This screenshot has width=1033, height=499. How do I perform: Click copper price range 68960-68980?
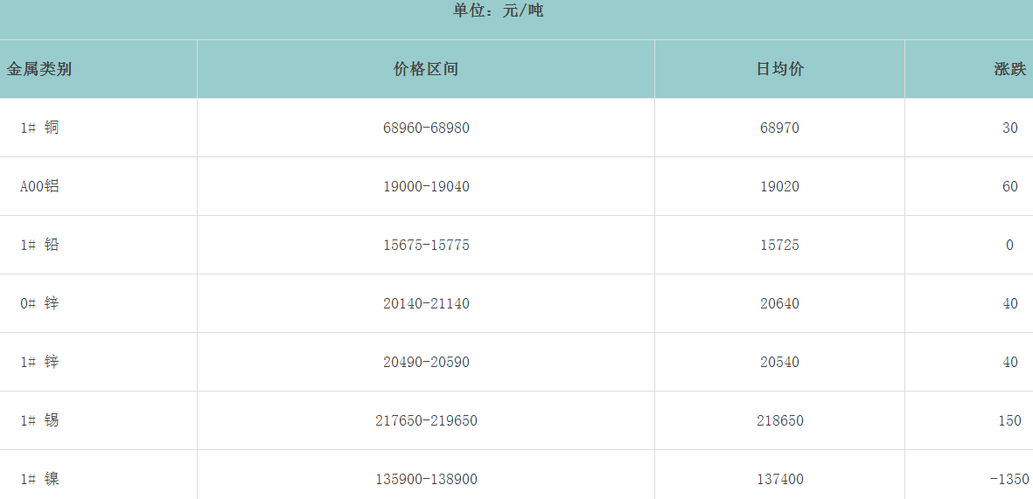[426, 128]
